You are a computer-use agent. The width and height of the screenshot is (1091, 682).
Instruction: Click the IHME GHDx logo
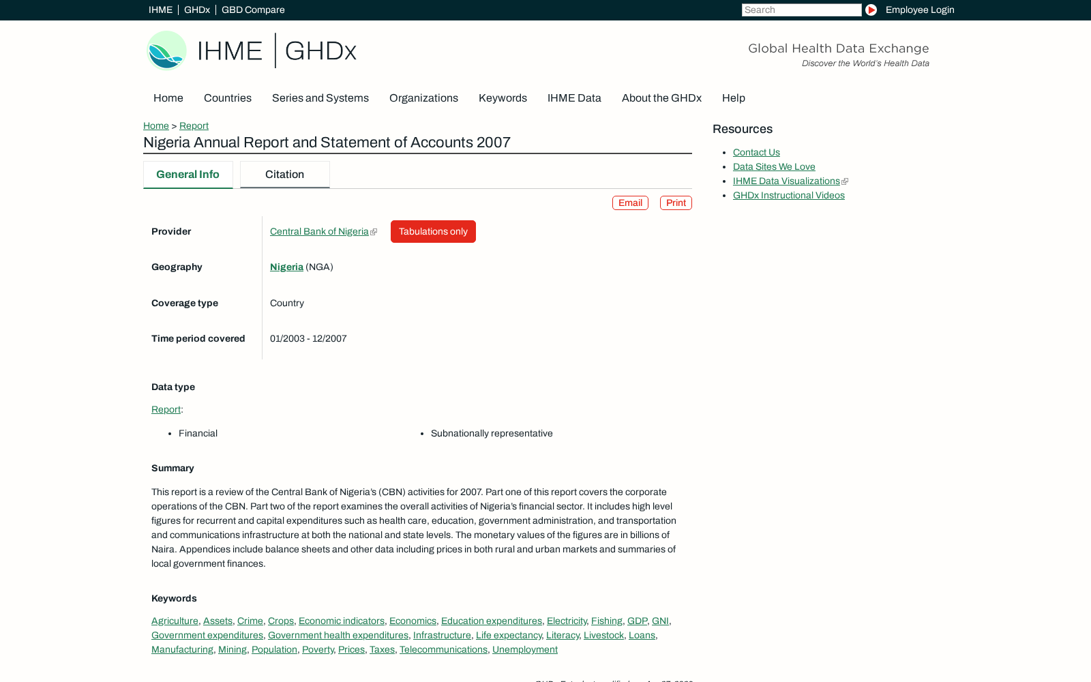pos(252,50)
